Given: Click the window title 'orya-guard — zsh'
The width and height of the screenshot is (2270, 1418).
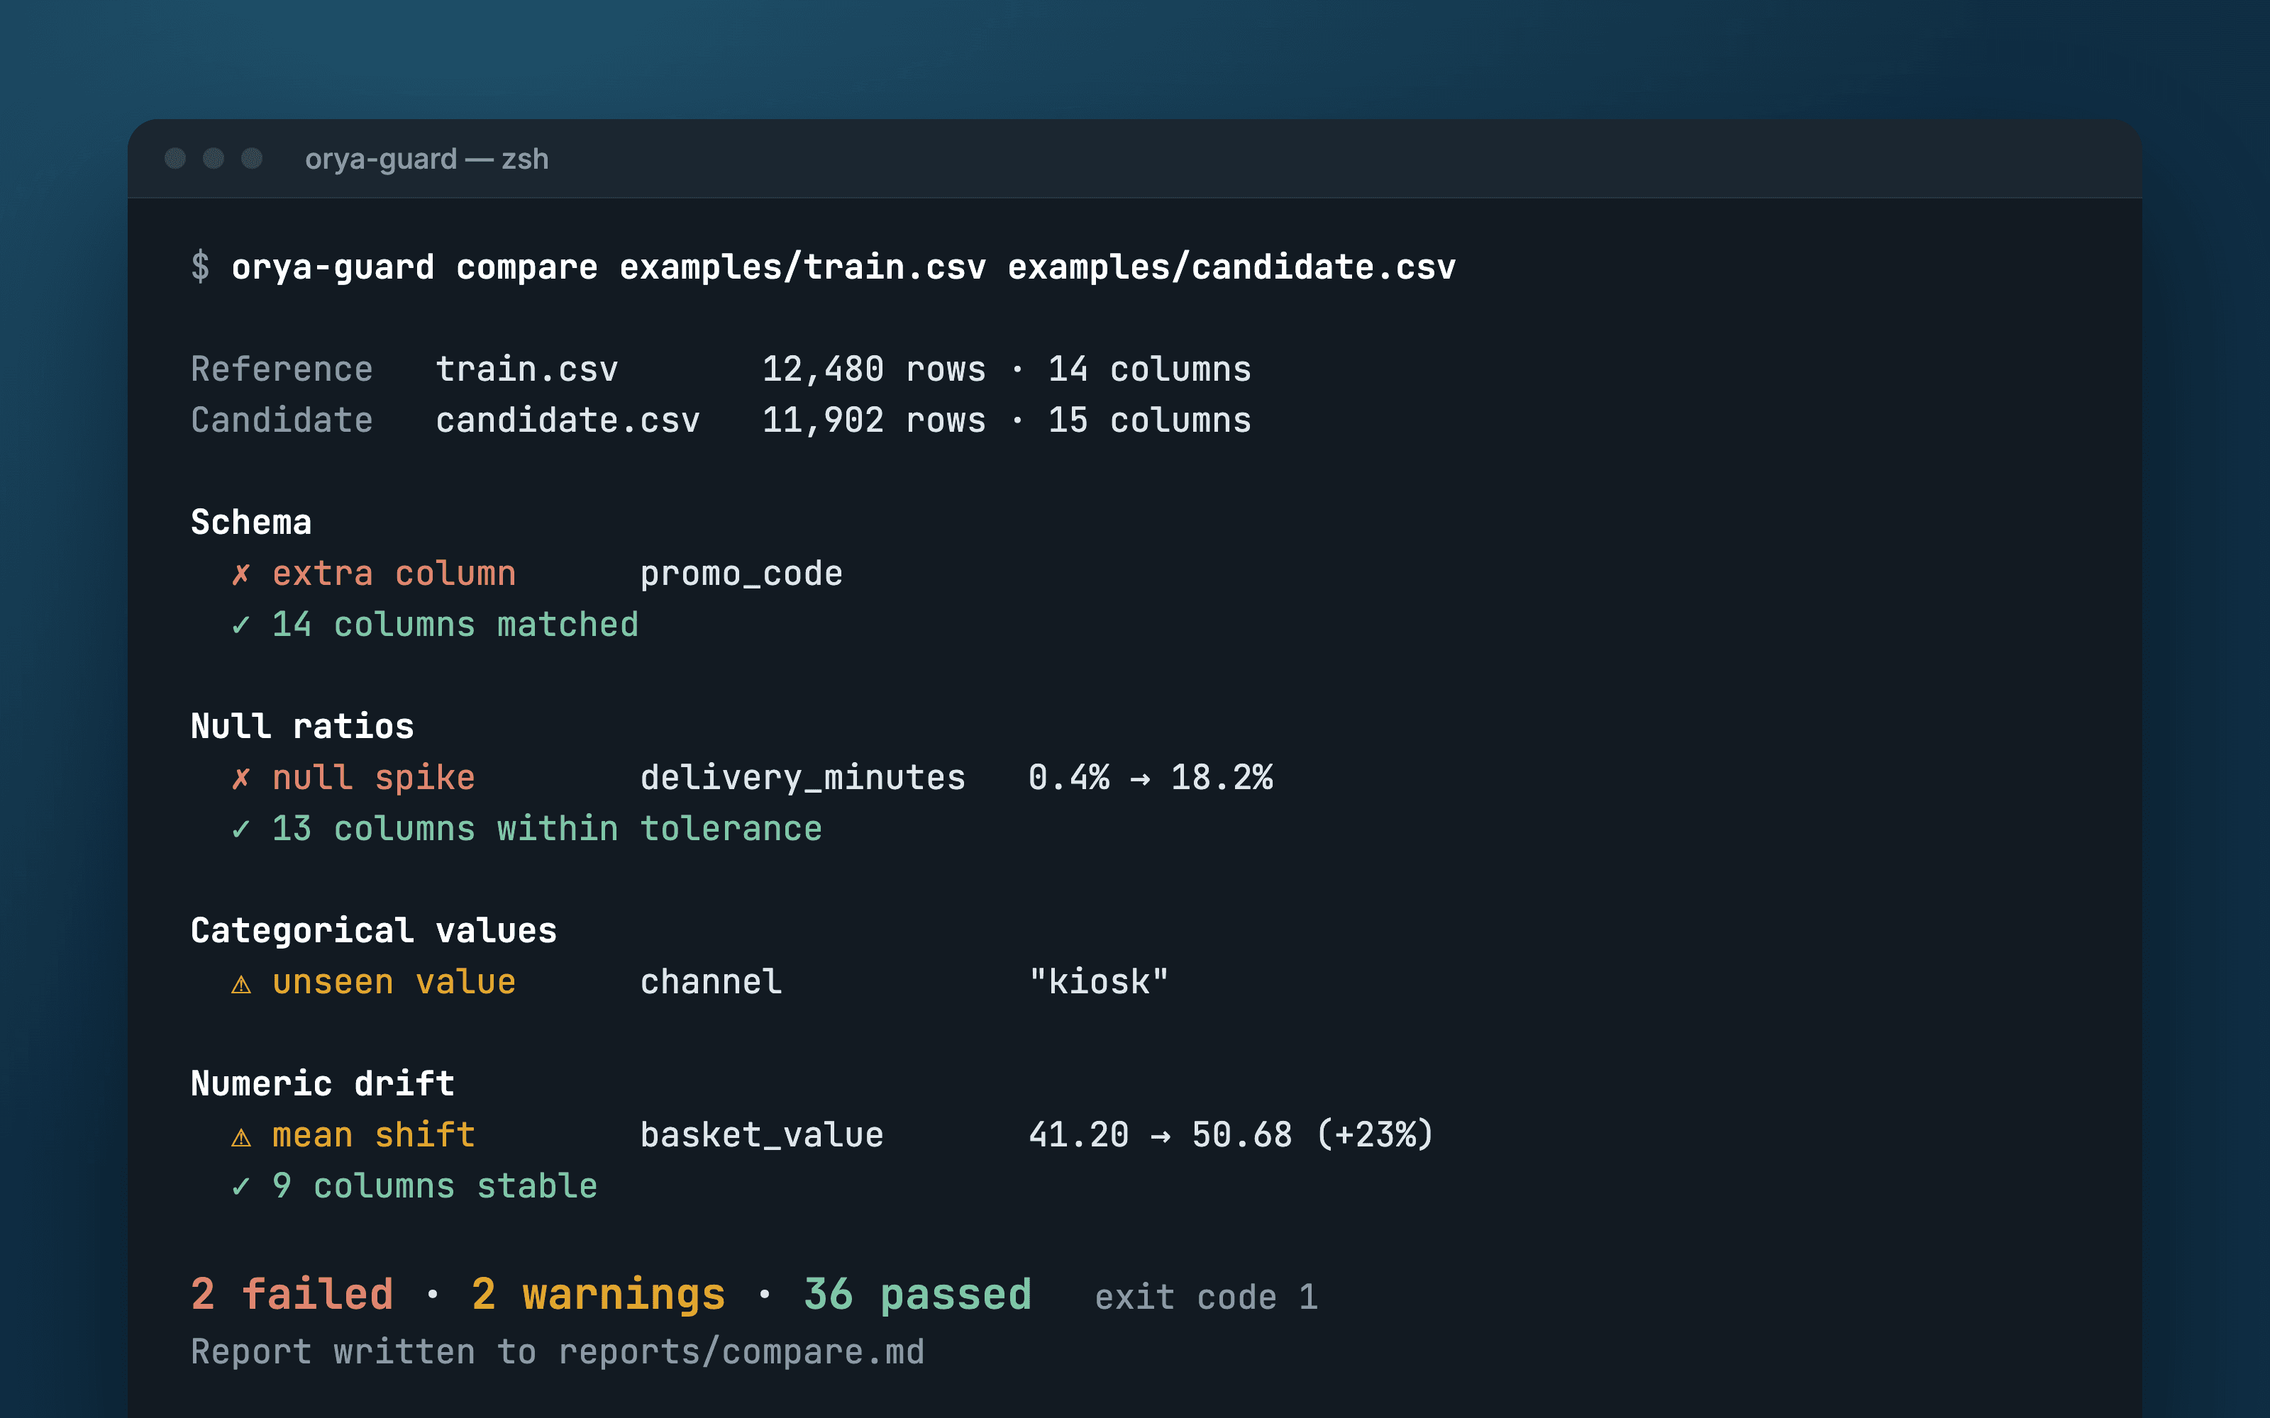Looking at the screenshot, I should [427, 160].
